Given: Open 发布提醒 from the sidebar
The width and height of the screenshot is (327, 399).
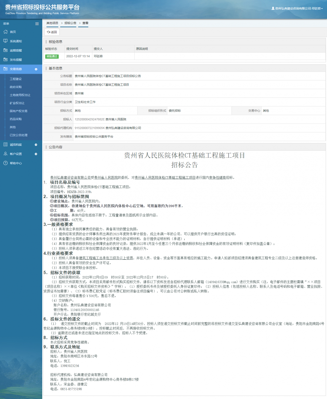Looking at the screenshot, I should [x=5, y=60].
